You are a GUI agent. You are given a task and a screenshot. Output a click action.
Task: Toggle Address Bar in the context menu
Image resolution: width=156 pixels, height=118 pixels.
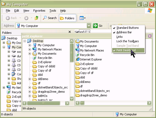pos(128,32)
